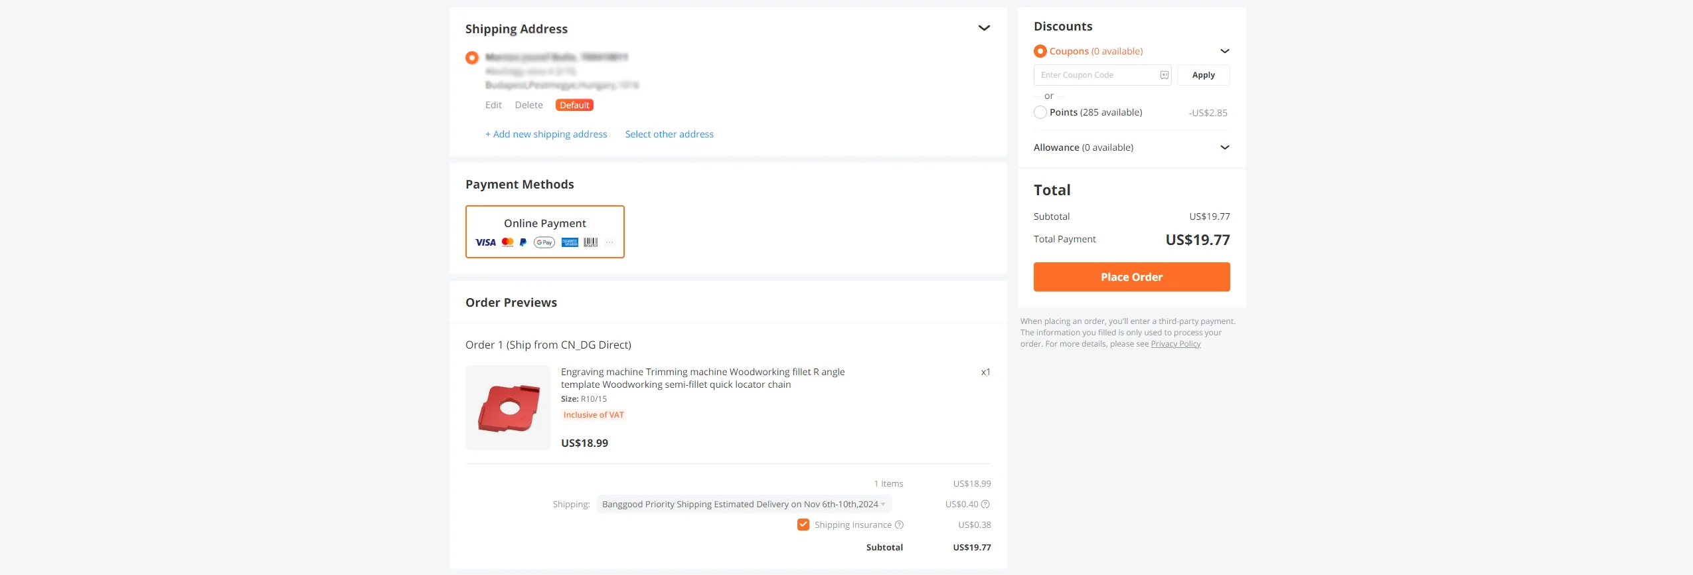Collapse the Shipping Address section chevron
This screenshot has width=1693, height=575.
coord(984,28)
